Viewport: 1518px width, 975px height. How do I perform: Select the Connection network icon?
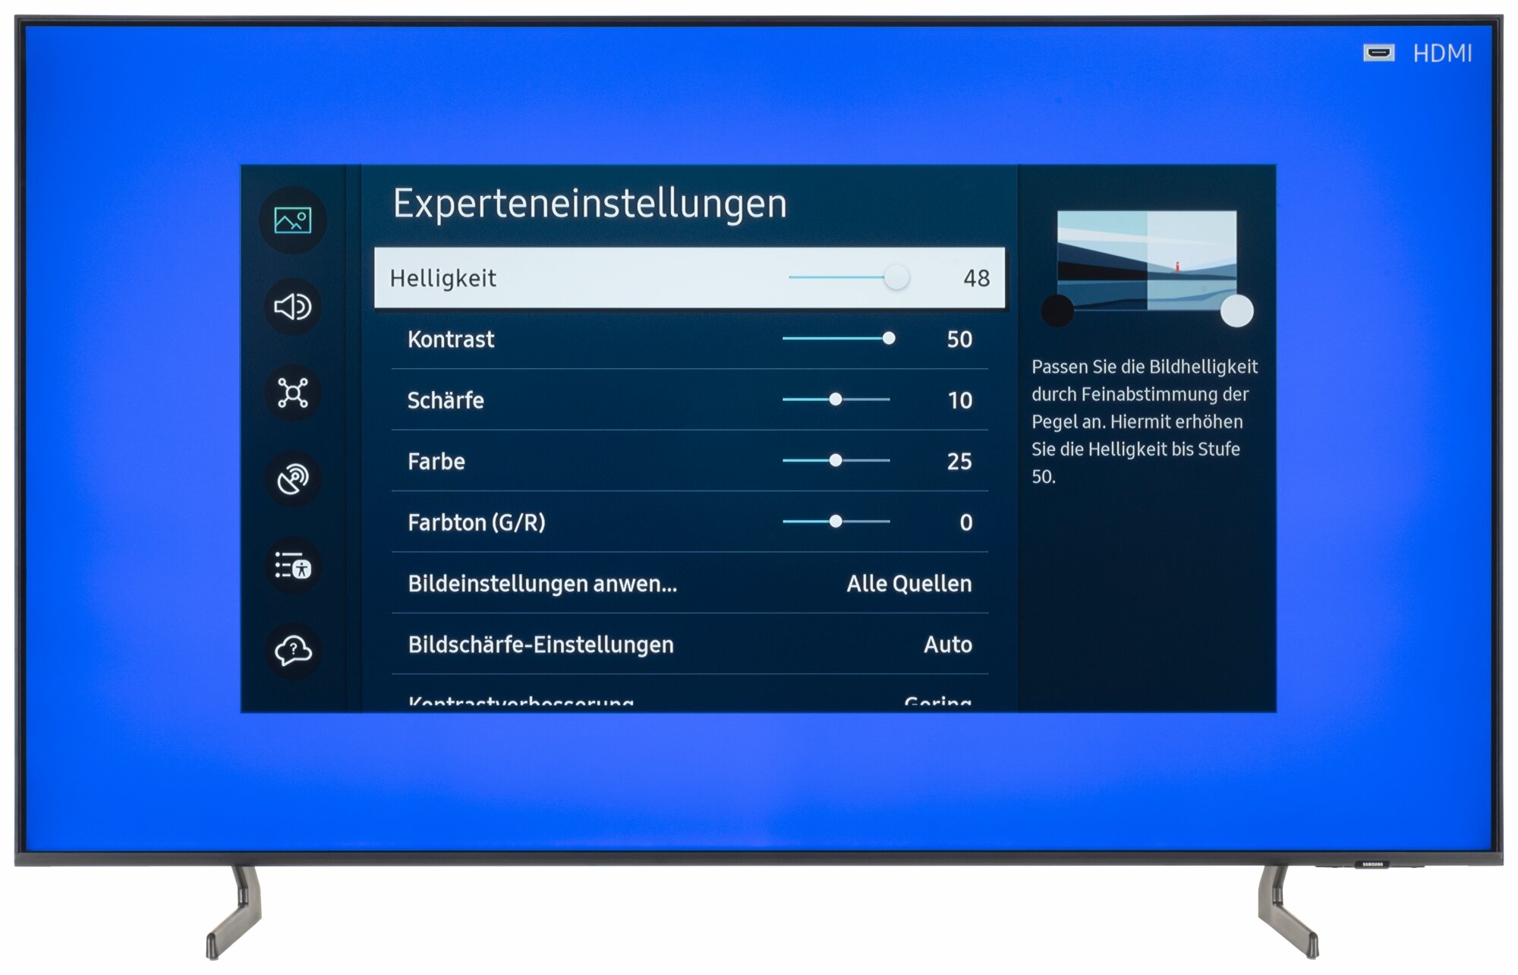tap(292, 393)
